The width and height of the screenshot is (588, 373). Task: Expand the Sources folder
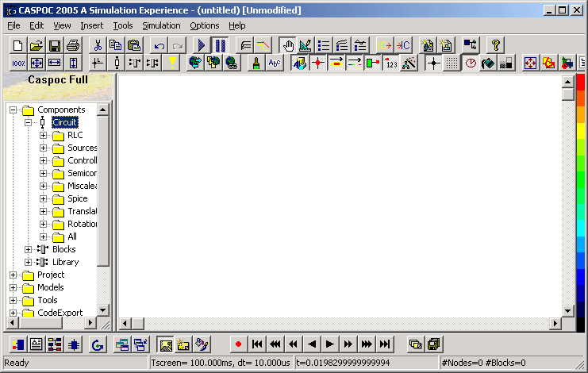(x=43, y=148)
